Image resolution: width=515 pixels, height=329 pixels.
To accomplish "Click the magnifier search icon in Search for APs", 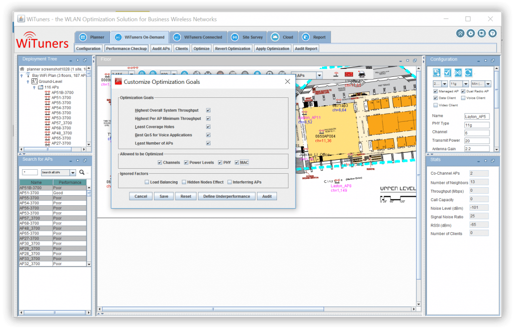I will [82, 172].
